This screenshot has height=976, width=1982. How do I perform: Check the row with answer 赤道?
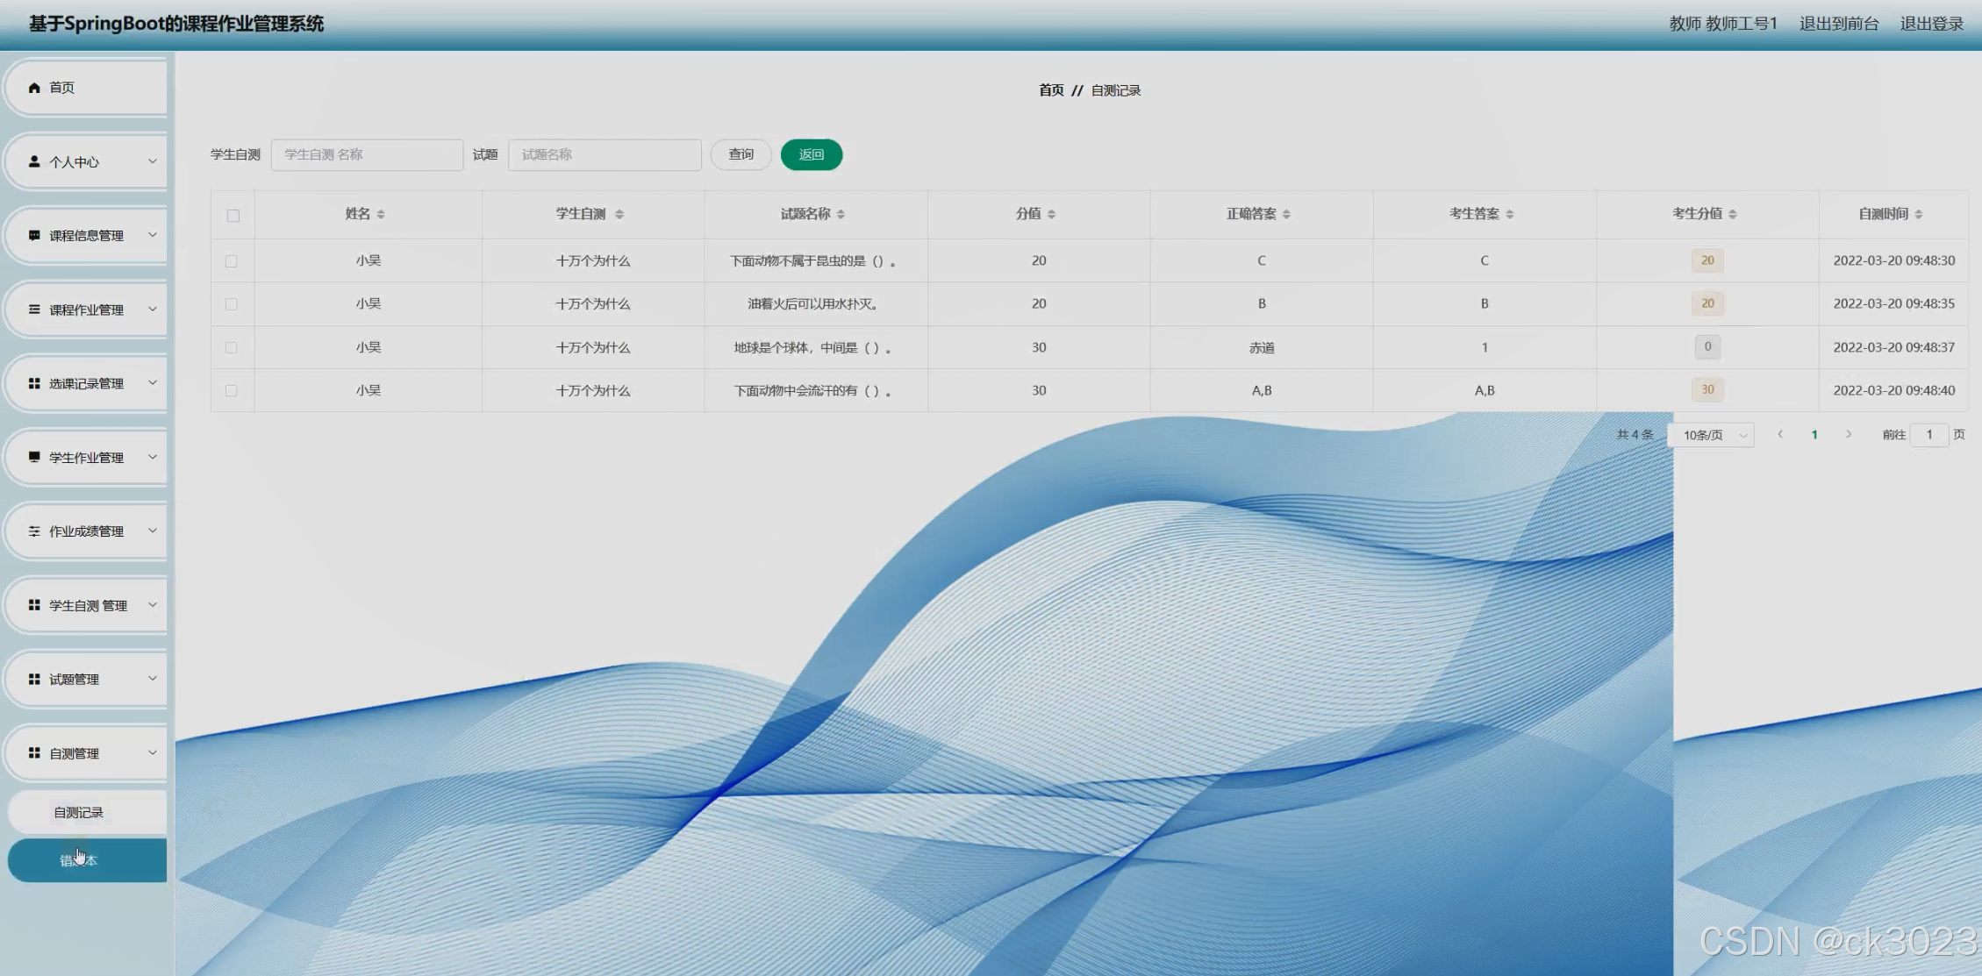click(x=232, y=347)
